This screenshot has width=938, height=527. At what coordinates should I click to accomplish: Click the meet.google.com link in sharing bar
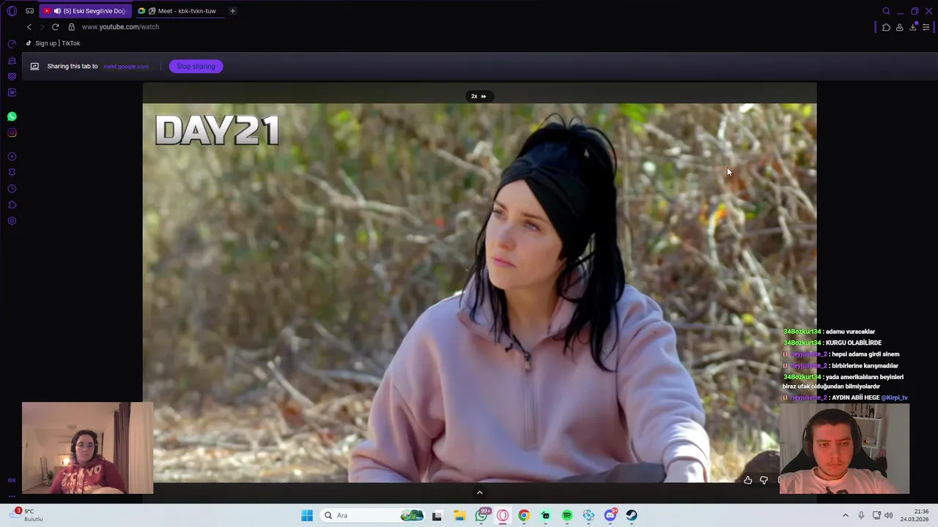point(126,67)
